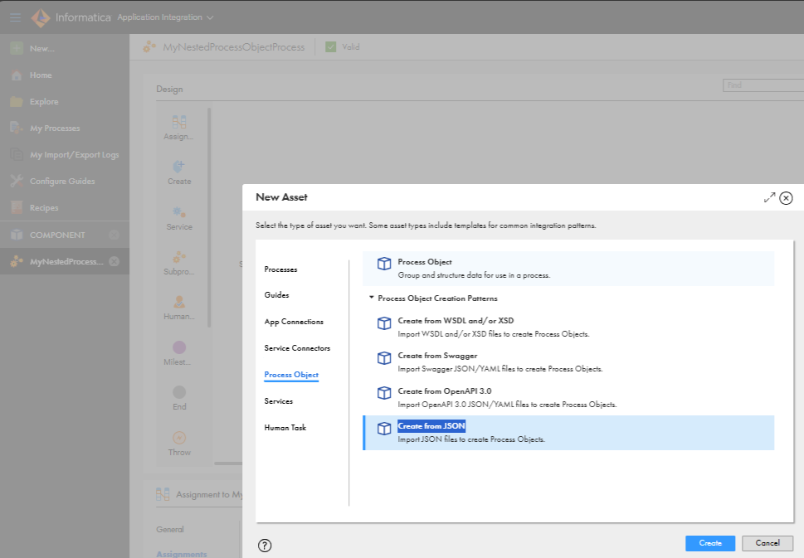The image size is (804, 558).
Task: Select the Assignment step icon in palette
Action: [179, 122]
